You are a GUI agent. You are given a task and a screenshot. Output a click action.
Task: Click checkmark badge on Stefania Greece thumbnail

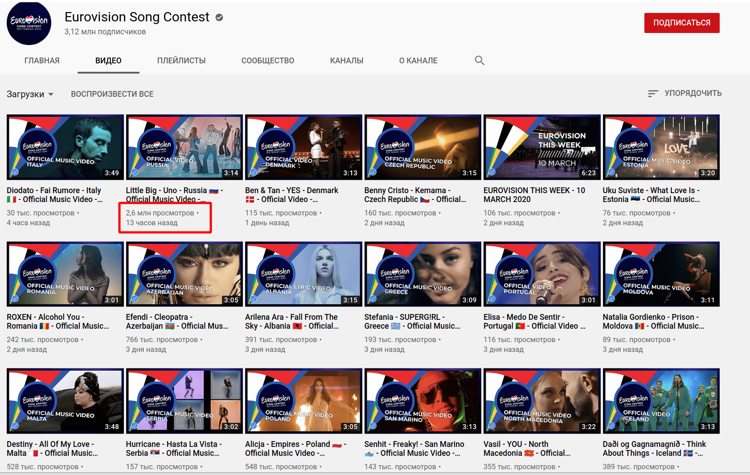pos(372,300)
